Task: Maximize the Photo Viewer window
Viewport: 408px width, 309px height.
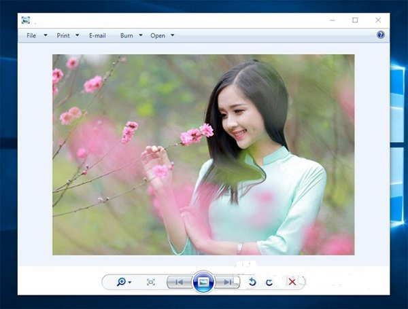Action: [x=355, y=20]
